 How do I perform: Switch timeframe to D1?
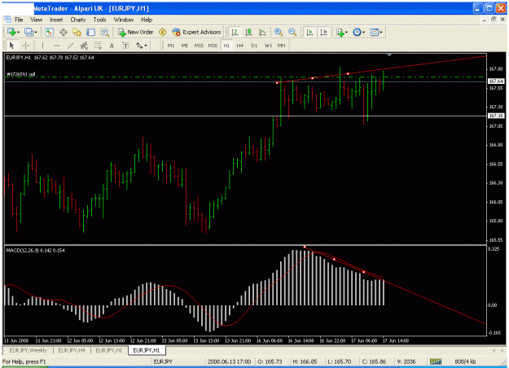[254, 46]
